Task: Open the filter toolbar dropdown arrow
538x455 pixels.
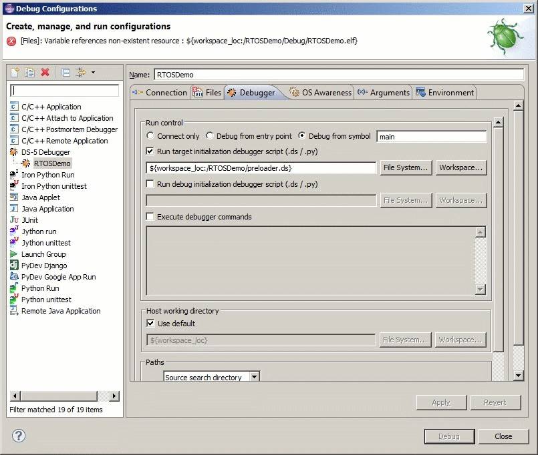Action: pos(93,72)
